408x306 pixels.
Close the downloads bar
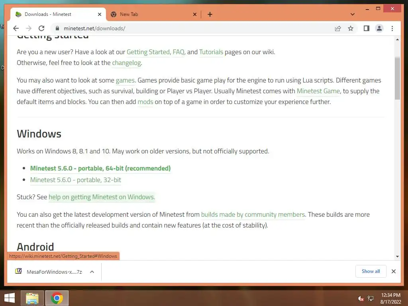[x=393, y=271]
